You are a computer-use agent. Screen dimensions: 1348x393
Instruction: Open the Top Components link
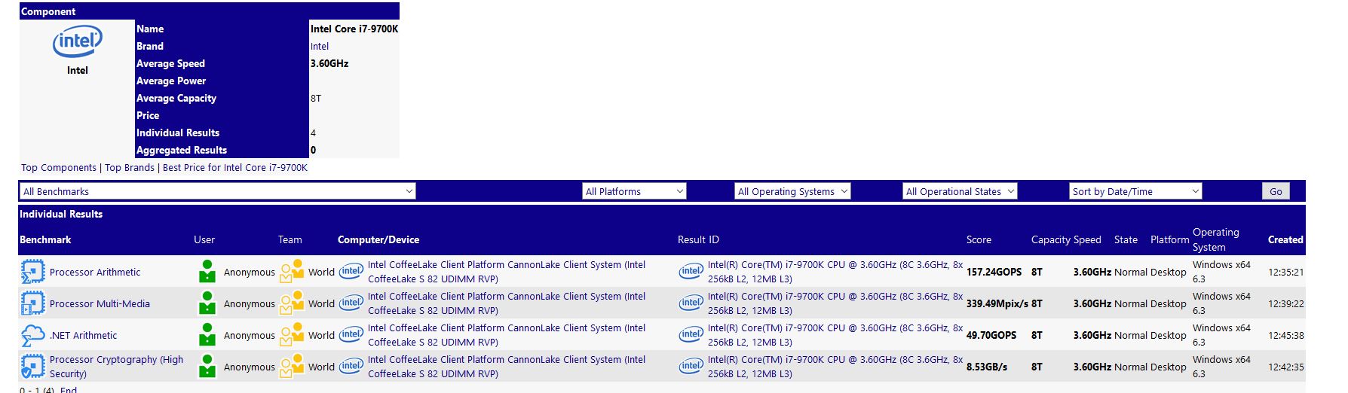59,168
